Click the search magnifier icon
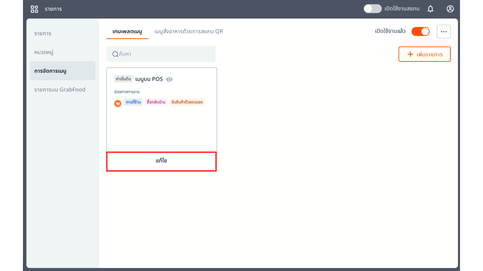This screenshot has height=271, width=483. point(115,54)
